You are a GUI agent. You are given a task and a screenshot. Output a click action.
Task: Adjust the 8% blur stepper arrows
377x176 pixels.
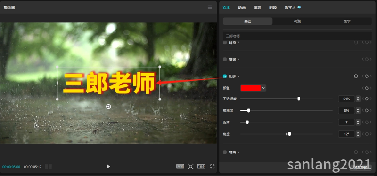[x=358, y=110]
